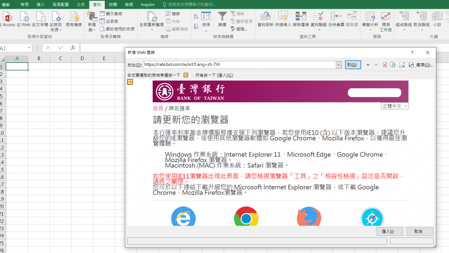
Task: Open 現有連線 existing connections
Action: pyautogui.click(x=74, y=19)
